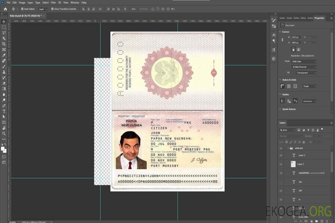Open the Filter menu
This screenshot has width=335, height=223.
coord(53,2)
